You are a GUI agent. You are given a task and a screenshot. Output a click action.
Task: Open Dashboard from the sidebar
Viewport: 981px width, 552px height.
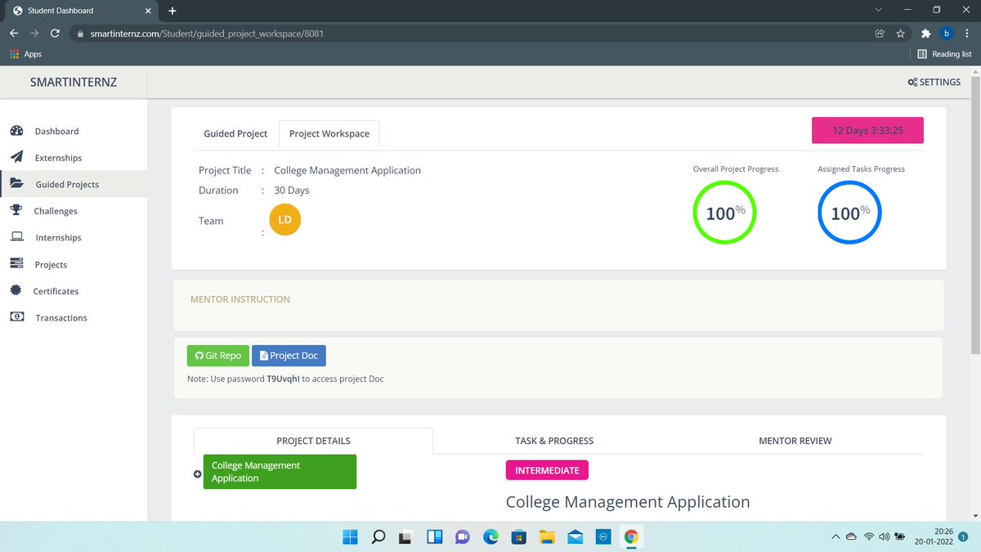tap(56, 131)
